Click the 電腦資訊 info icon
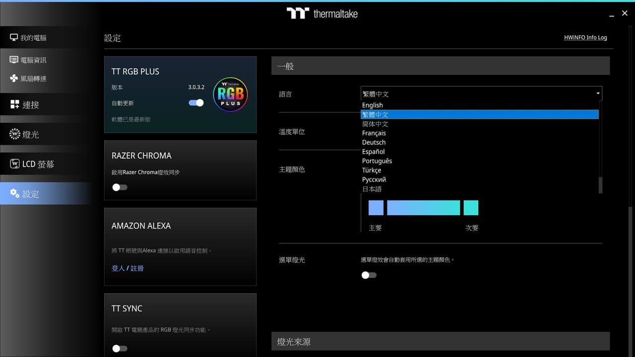This screenshot has height=357, width=635. point(14,60)
